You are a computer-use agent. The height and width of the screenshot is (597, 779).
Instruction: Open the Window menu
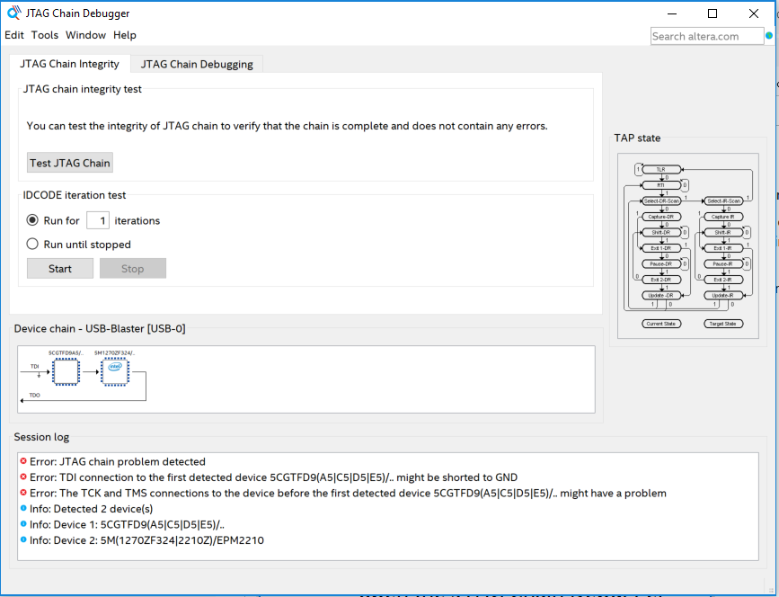tap(85, 35)
